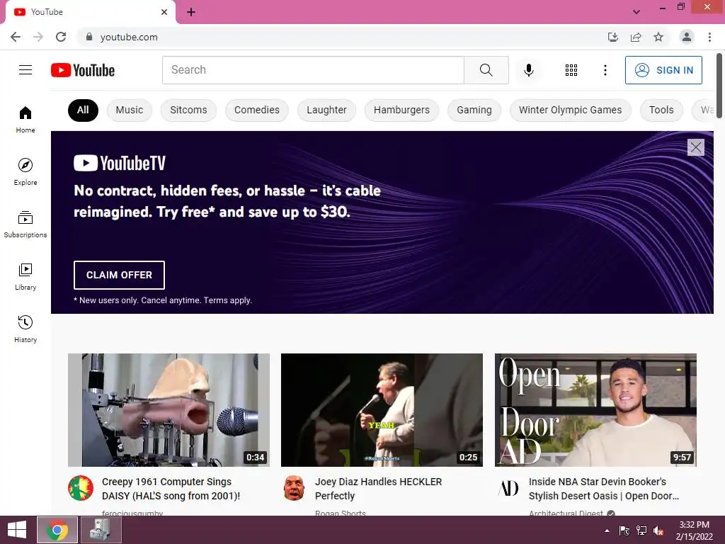Reload the page in Chrome
Image resolution: width=725 pixels, height=544 pixels.
61,37
